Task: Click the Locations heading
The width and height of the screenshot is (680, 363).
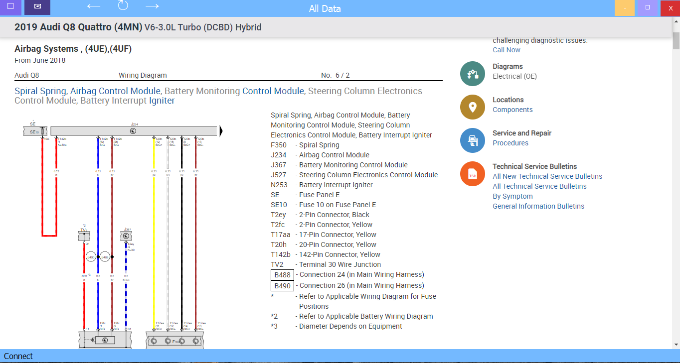Action: pyautogui.click(x=508, y=100)
